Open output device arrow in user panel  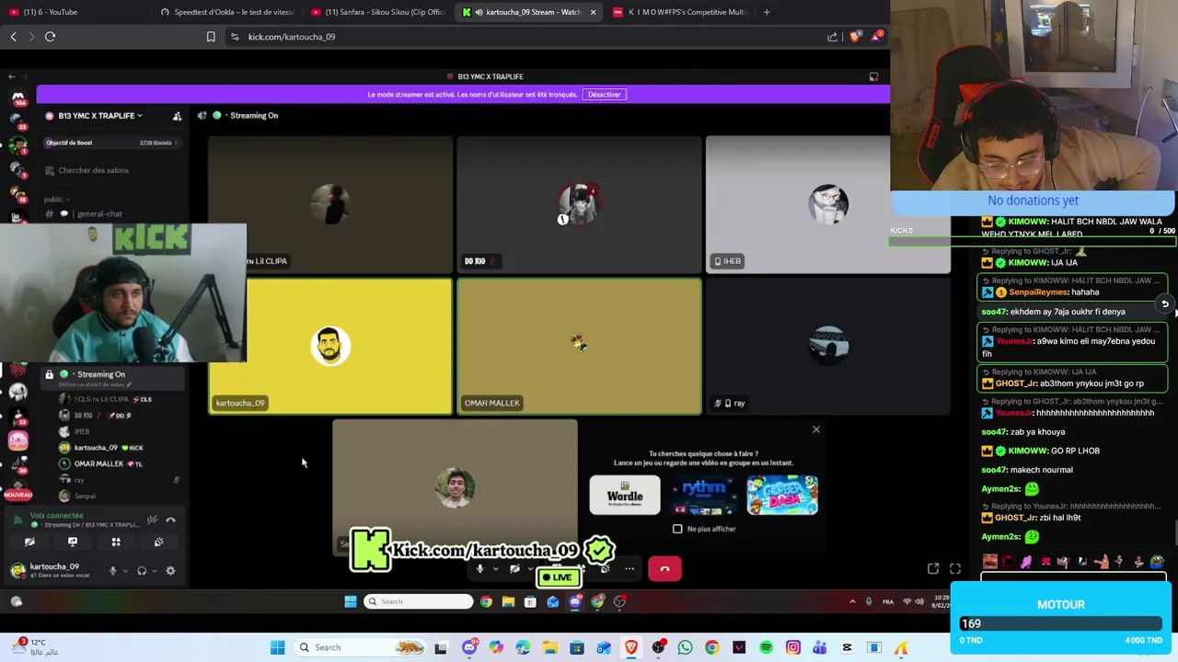(x=154, y=571)
